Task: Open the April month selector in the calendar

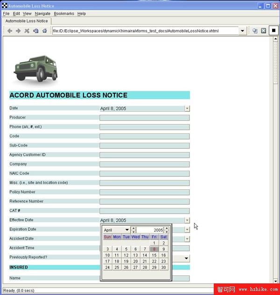Action: coord(126,230)
